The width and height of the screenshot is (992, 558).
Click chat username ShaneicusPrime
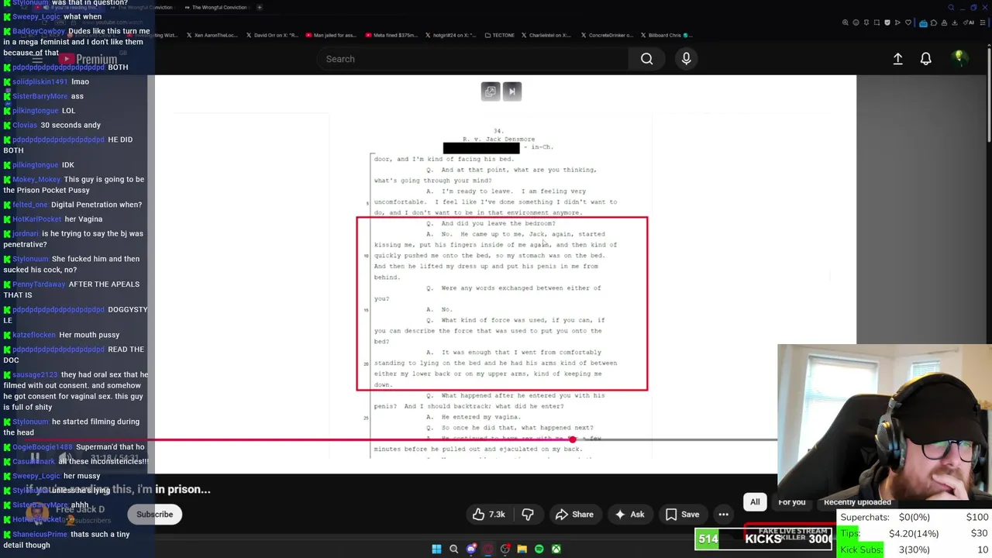coord(40,535)
